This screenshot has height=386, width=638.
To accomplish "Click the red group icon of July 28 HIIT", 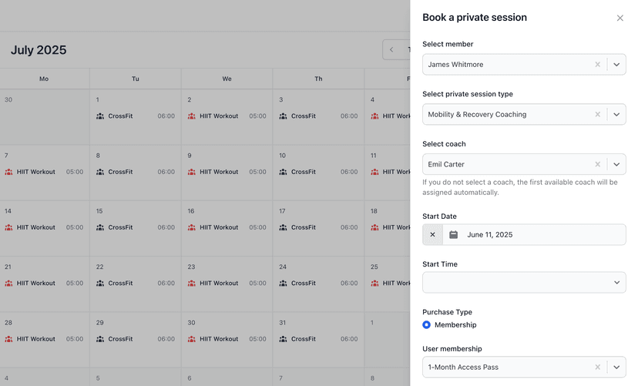I will [x=8, y=339].
